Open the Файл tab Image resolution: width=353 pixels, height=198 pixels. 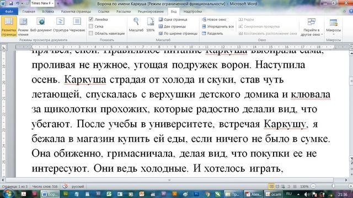[x=9, y=12]
